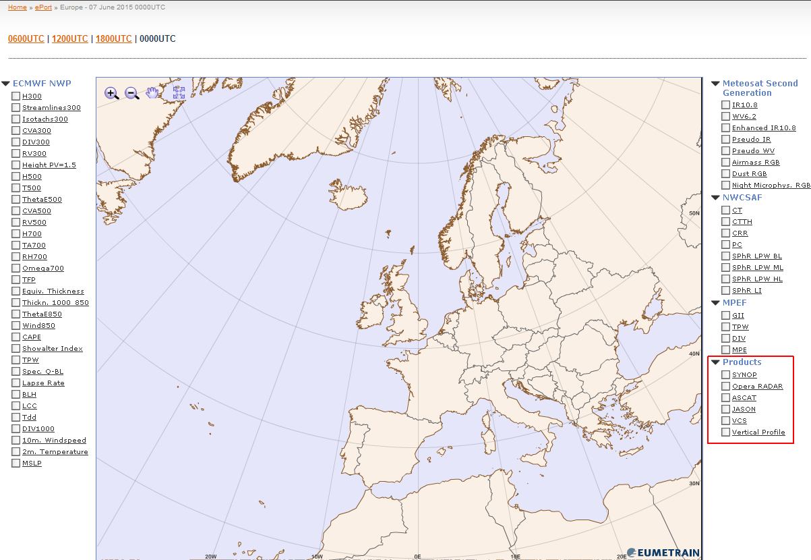Open the RV300 layer link
Image resolution: width=811 pixels, height=560 pixels.
[x=34, y=154]
